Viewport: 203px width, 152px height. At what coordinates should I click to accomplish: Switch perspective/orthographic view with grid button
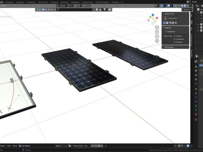click(x=157, y=41)
